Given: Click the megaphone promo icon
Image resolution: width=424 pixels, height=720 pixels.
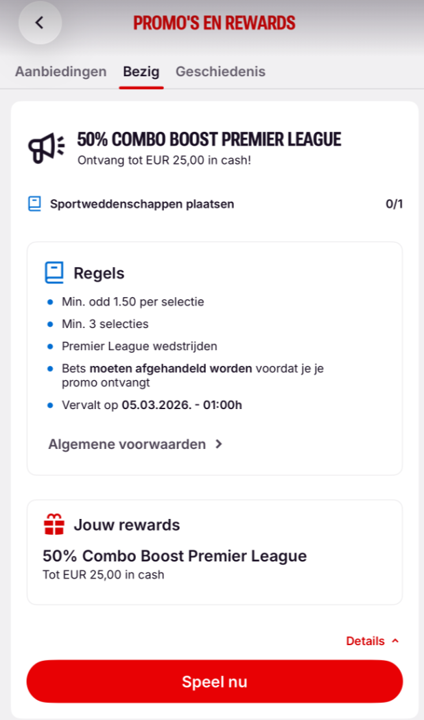Looking at the screenshot, I should tap(45, 147).
